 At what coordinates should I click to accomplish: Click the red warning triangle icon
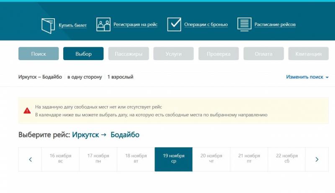[27, 111]
